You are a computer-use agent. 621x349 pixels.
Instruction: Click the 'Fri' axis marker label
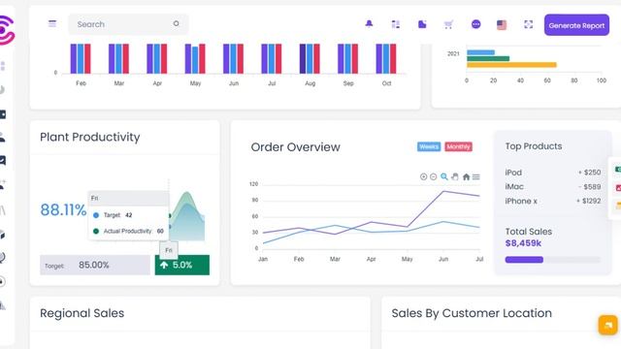click(x=169, y=250)
